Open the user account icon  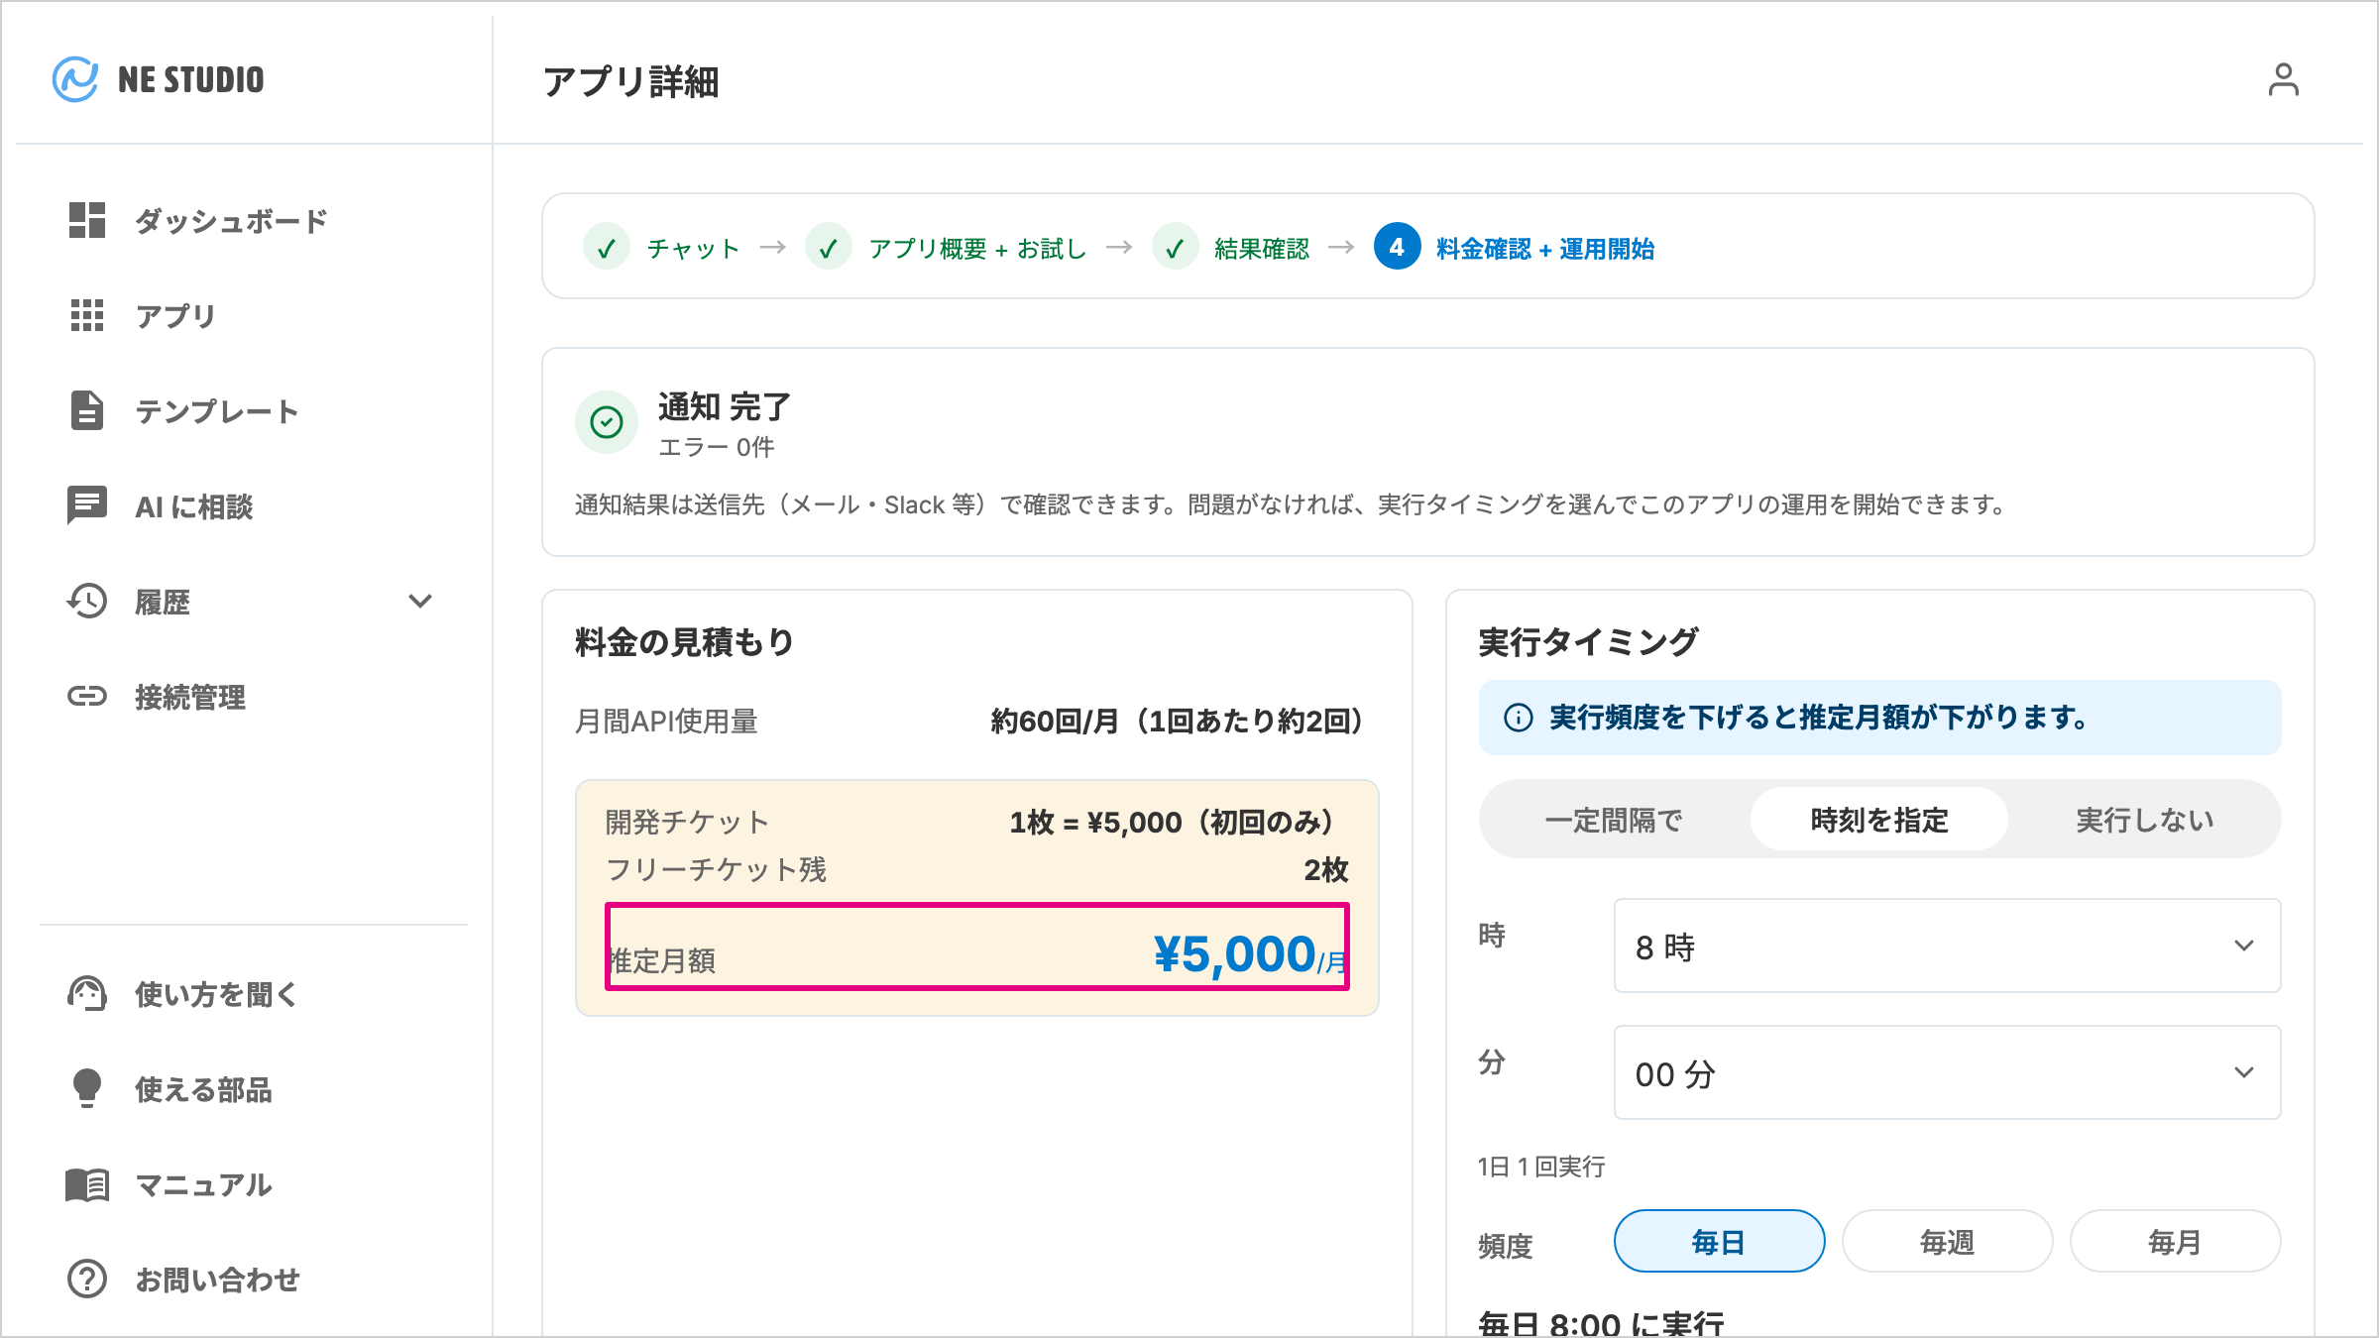click(x=2283, y=79)
